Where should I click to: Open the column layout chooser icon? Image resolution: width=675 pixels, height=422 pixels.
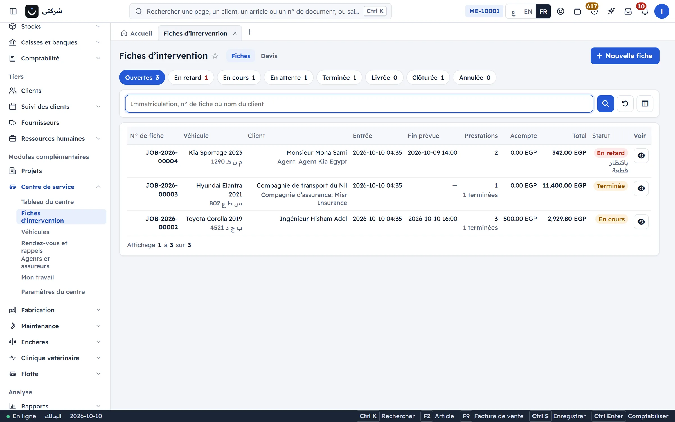pyautogui.click(x=645, y=104)
